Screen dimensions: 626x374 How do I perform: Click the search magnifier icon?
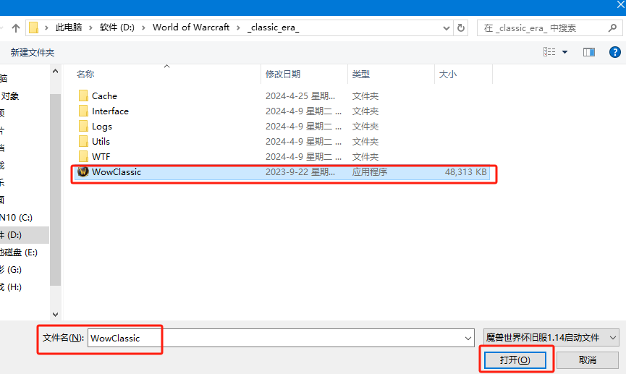tap(612, 28)
